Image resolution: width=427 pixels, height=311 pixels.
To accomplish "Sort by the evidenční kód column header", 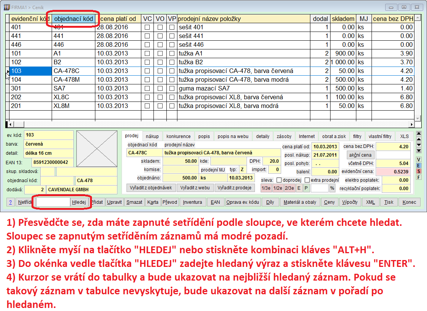I will 29,19.
